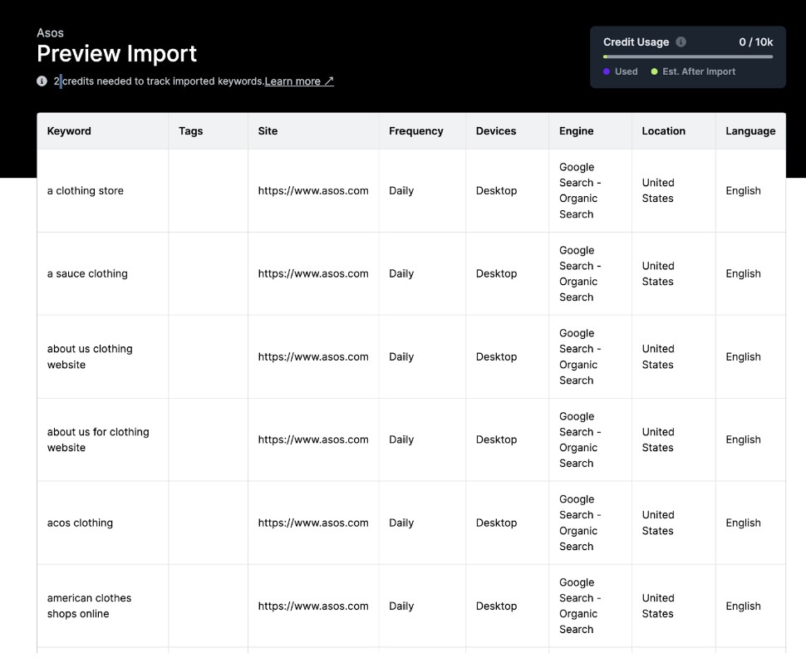The image size is (806, 663).
Task: Click the empty Tags cell in 'acos clothing' row
Action: tap(208, 523)
